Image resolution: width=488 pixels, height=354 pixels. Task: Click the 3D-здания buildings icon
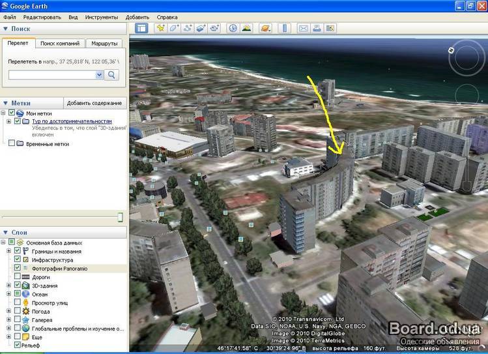click(x=25, y=285)
